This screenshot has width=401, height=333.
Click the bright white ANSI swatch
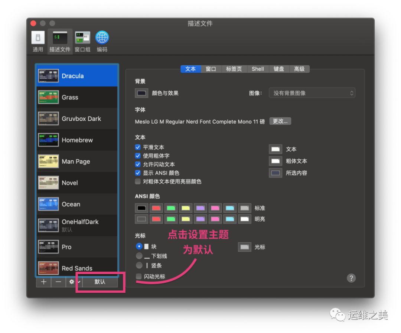pyautogui.click(x=245, y=219)
